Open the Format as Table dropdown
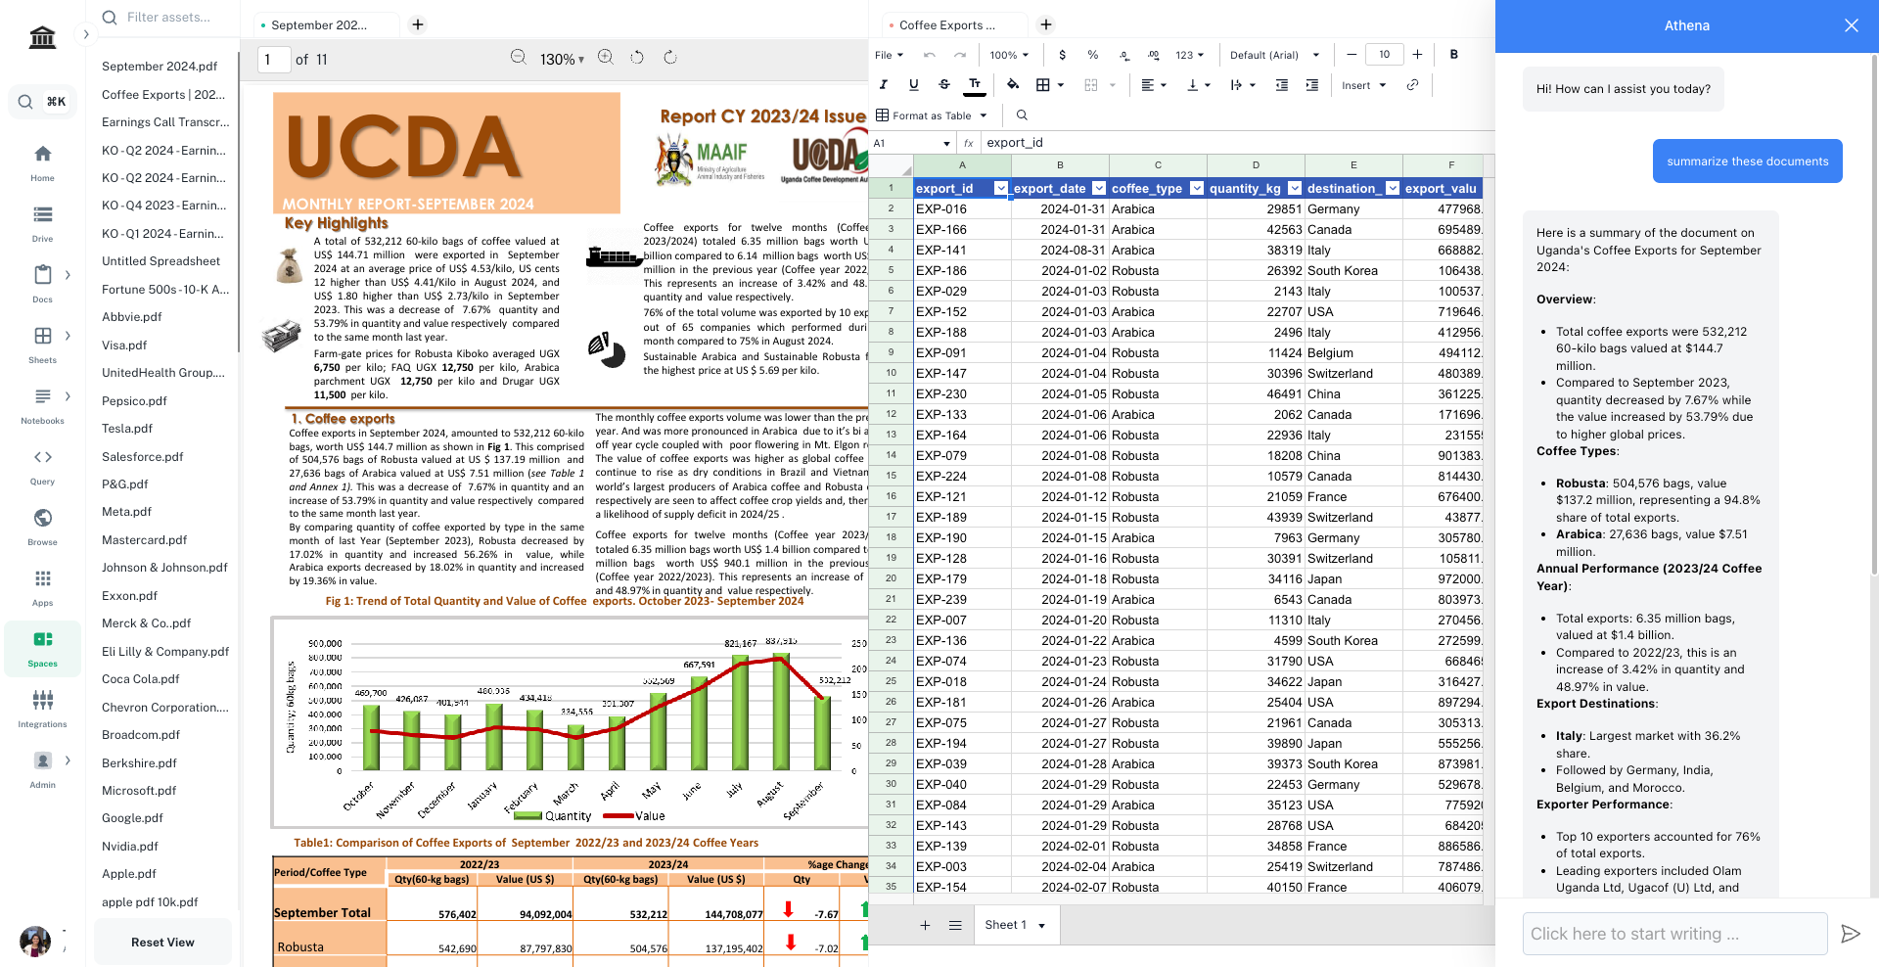This screenshot has height=967, width=1879. coord(932,115)
